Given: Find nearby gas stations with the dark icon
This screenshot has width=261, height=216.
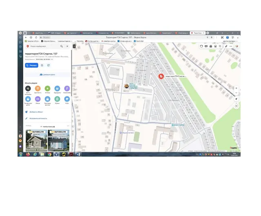Looking at the screenshot, I should tap(28, 88).
